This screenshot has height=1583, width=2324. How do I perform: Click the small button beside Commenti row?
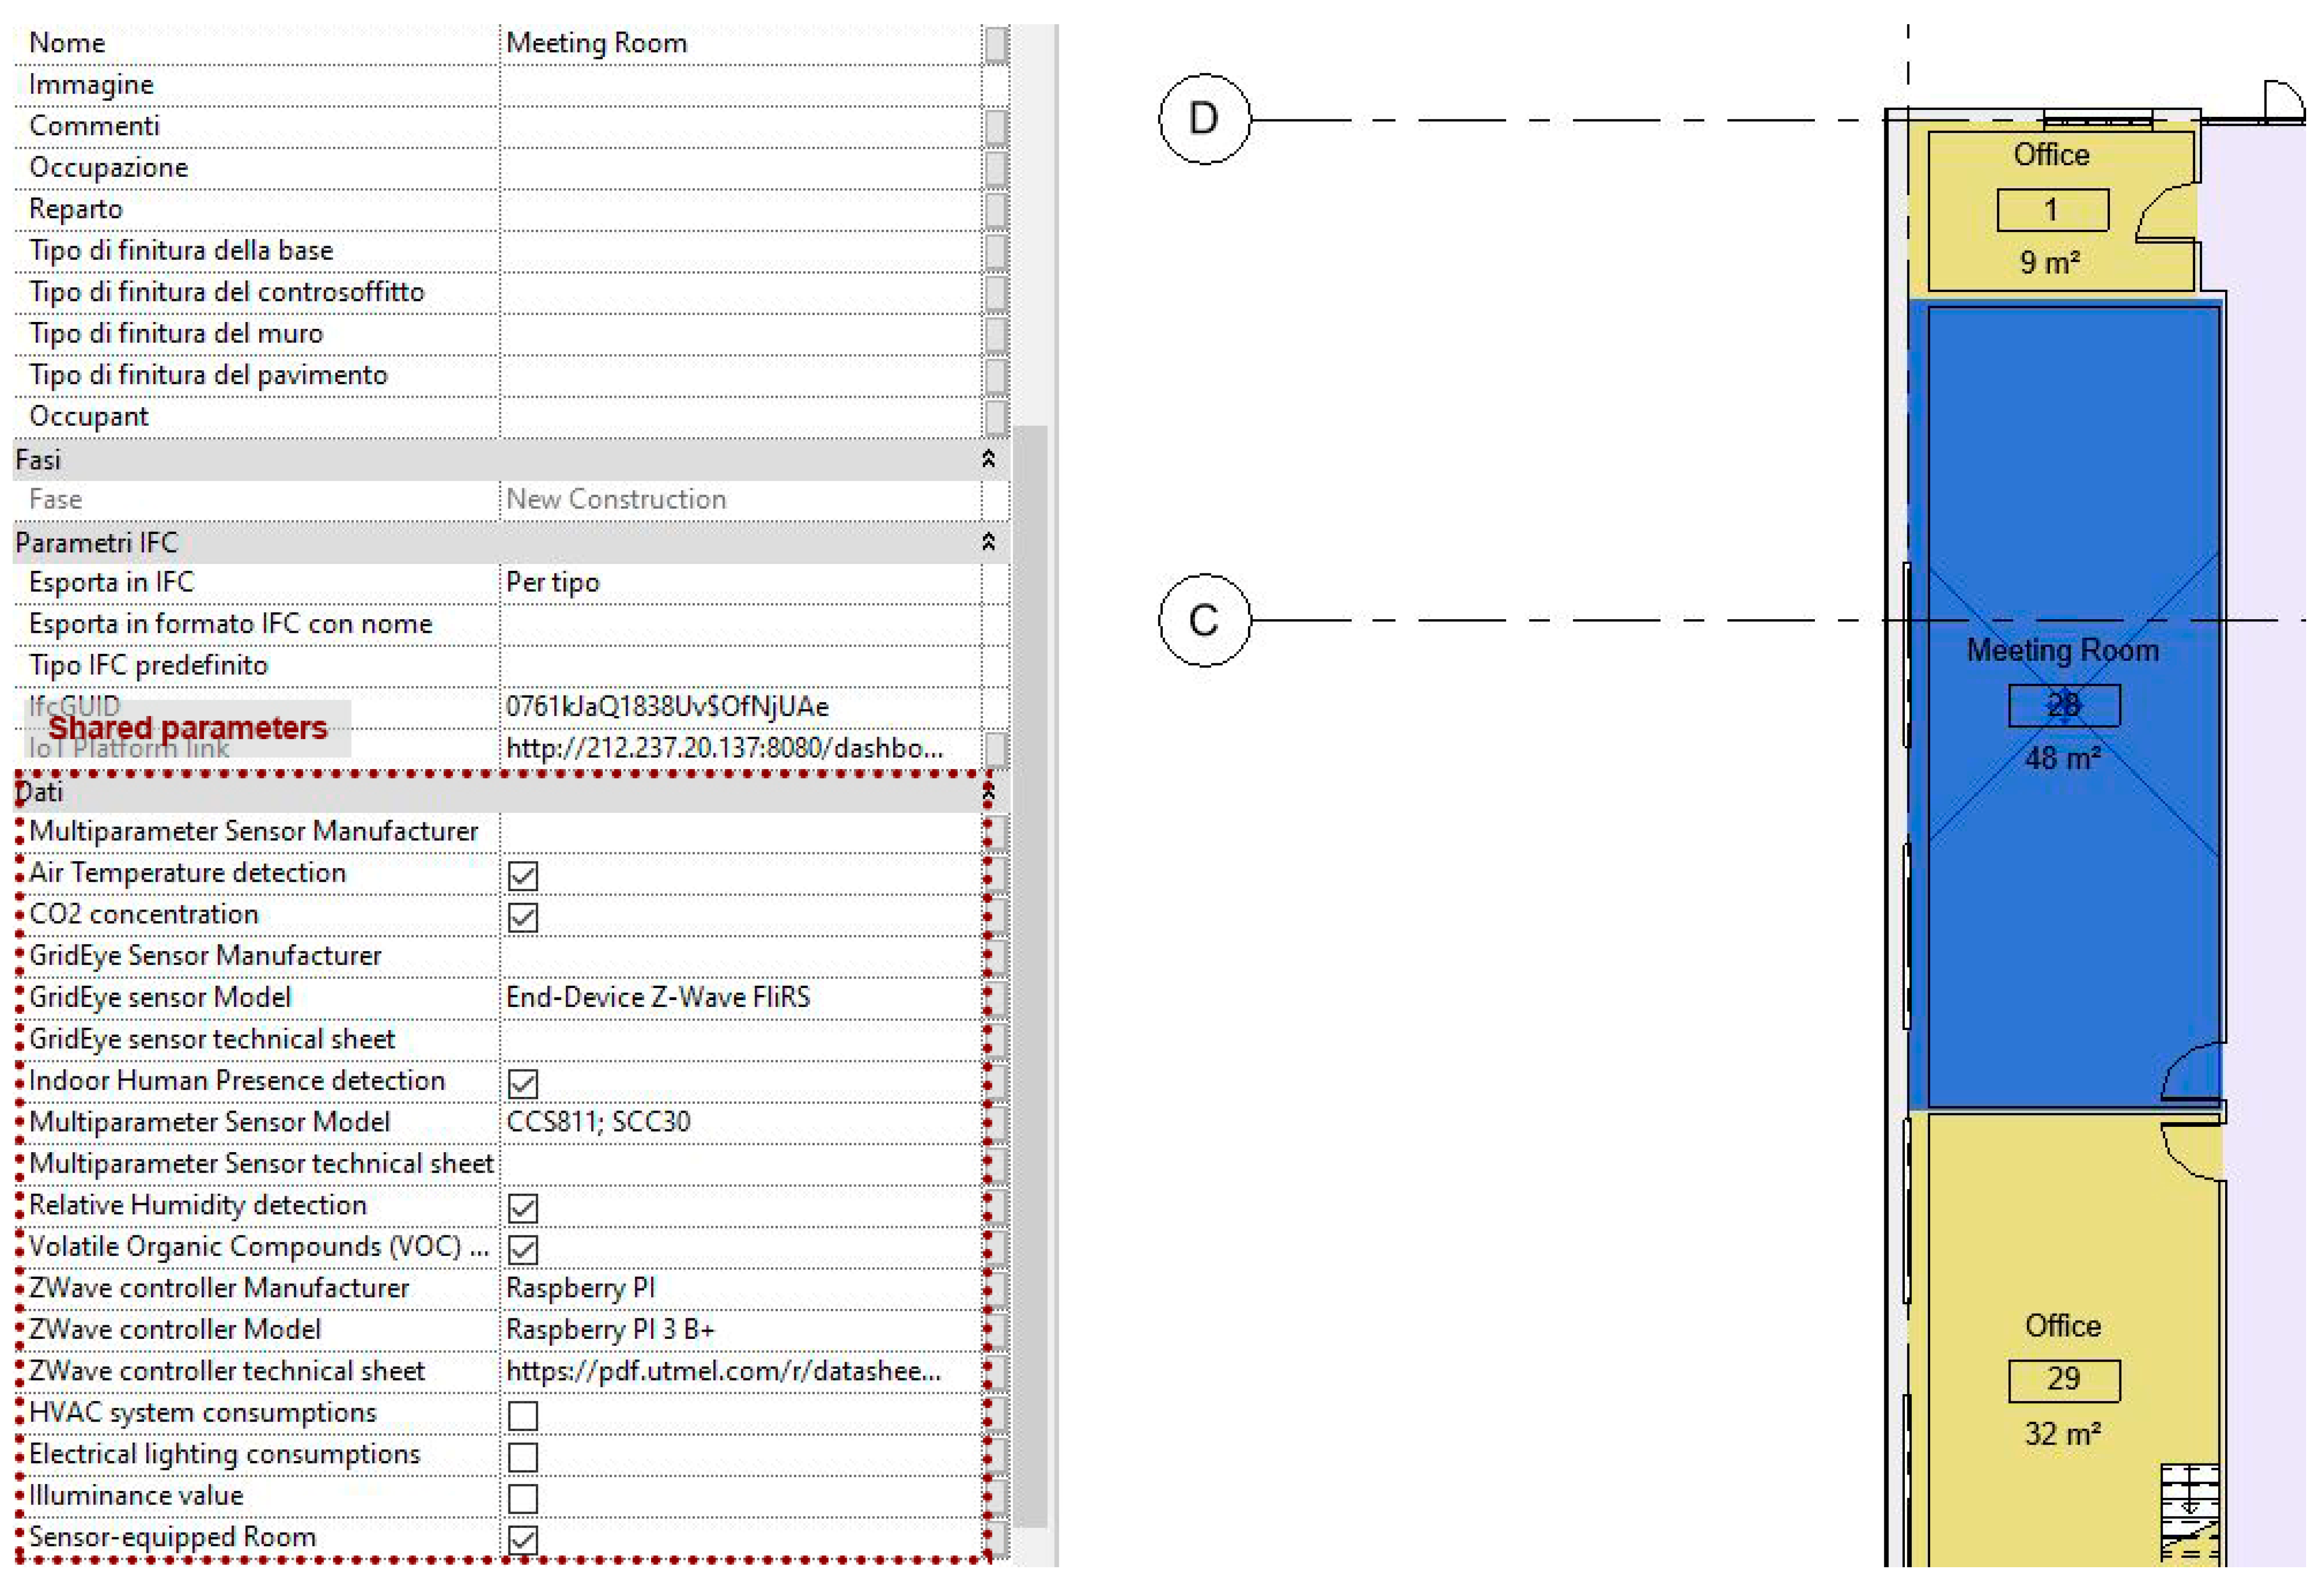coord(995,127)
